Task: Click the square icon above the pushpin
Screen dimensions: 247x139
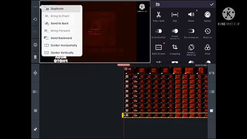Action: pyautogui.click(x=36, y=111)
